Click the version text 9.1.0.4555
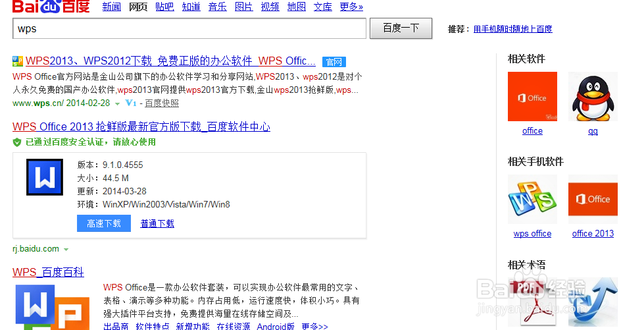 pos(123,165)
